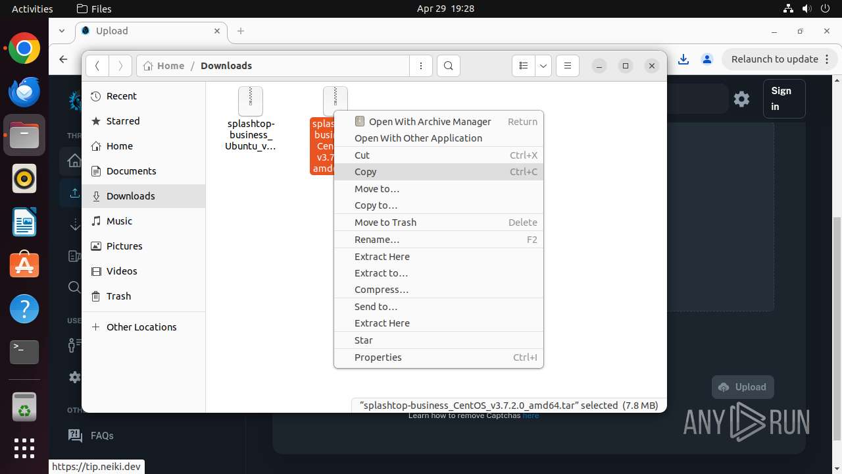Viewport: 842px width, 474px height.
Task: Choose Copy to… in the context menu
Action: pyautogui.click(x=439, y=205)
